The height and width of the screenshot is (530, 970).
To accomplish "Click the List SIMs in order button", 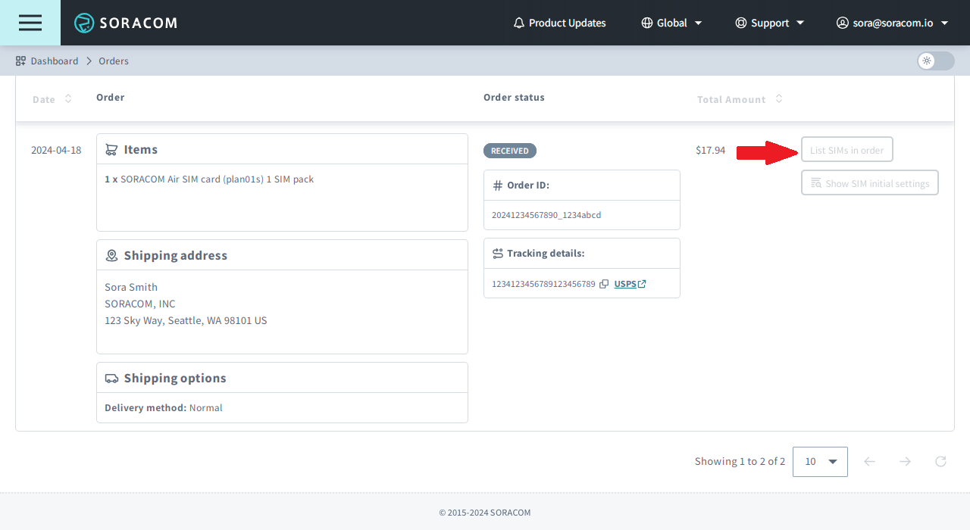I will pyautogui.click(x=846, y=150).
